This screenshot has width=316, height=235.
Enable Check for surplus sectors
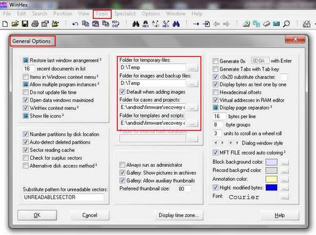point(26,158)
